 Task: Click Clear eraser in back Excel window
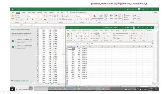pyautogui.click(x=124, y=20)
